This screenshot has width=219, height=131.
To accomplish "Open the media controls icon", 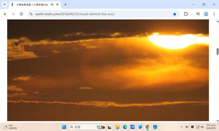I will tap(198, 14).
